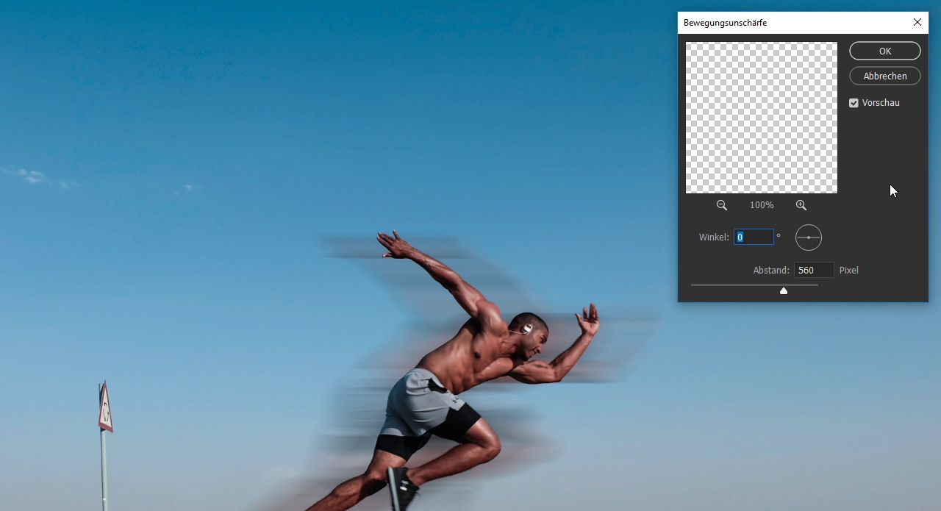
Task: Click the angle dial control
Action: (809, 237)
